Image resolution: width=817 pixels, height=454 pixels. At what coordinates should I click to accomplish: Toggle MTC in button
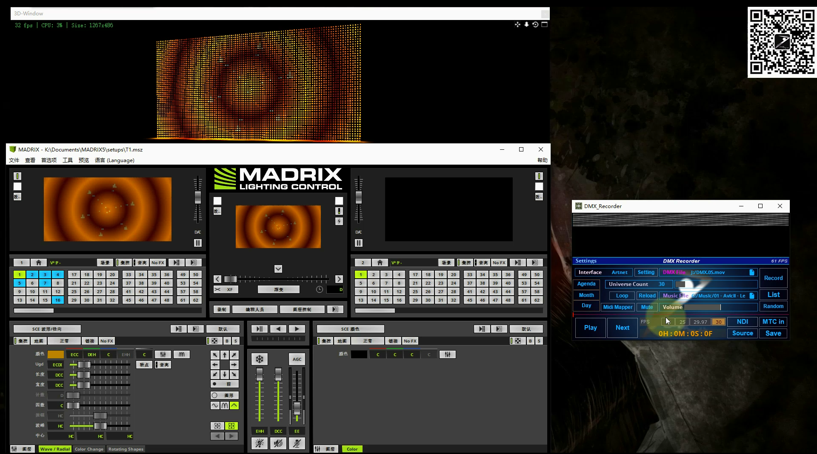(773, 322)
